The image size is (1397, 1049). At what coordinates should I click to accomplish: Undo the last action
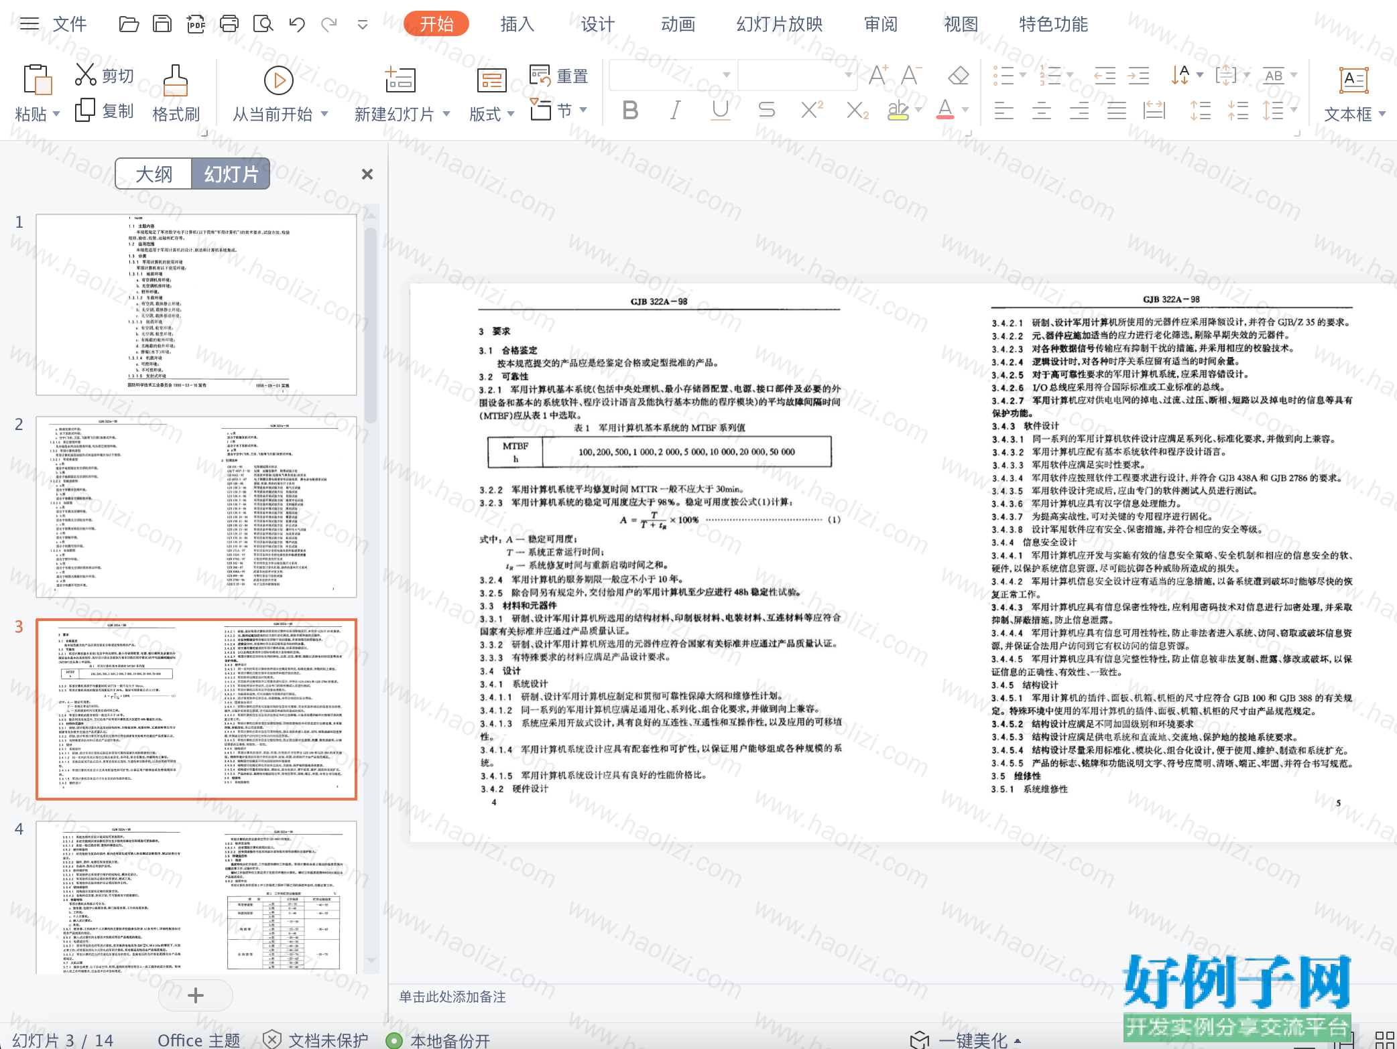point(297,25)
